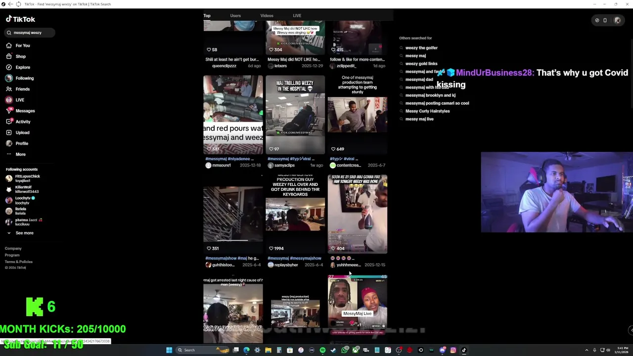Open the Friends page
Image resolution: width=633 pixels, height=356 pixels.
pyautogui.click(x=18, y=89)
